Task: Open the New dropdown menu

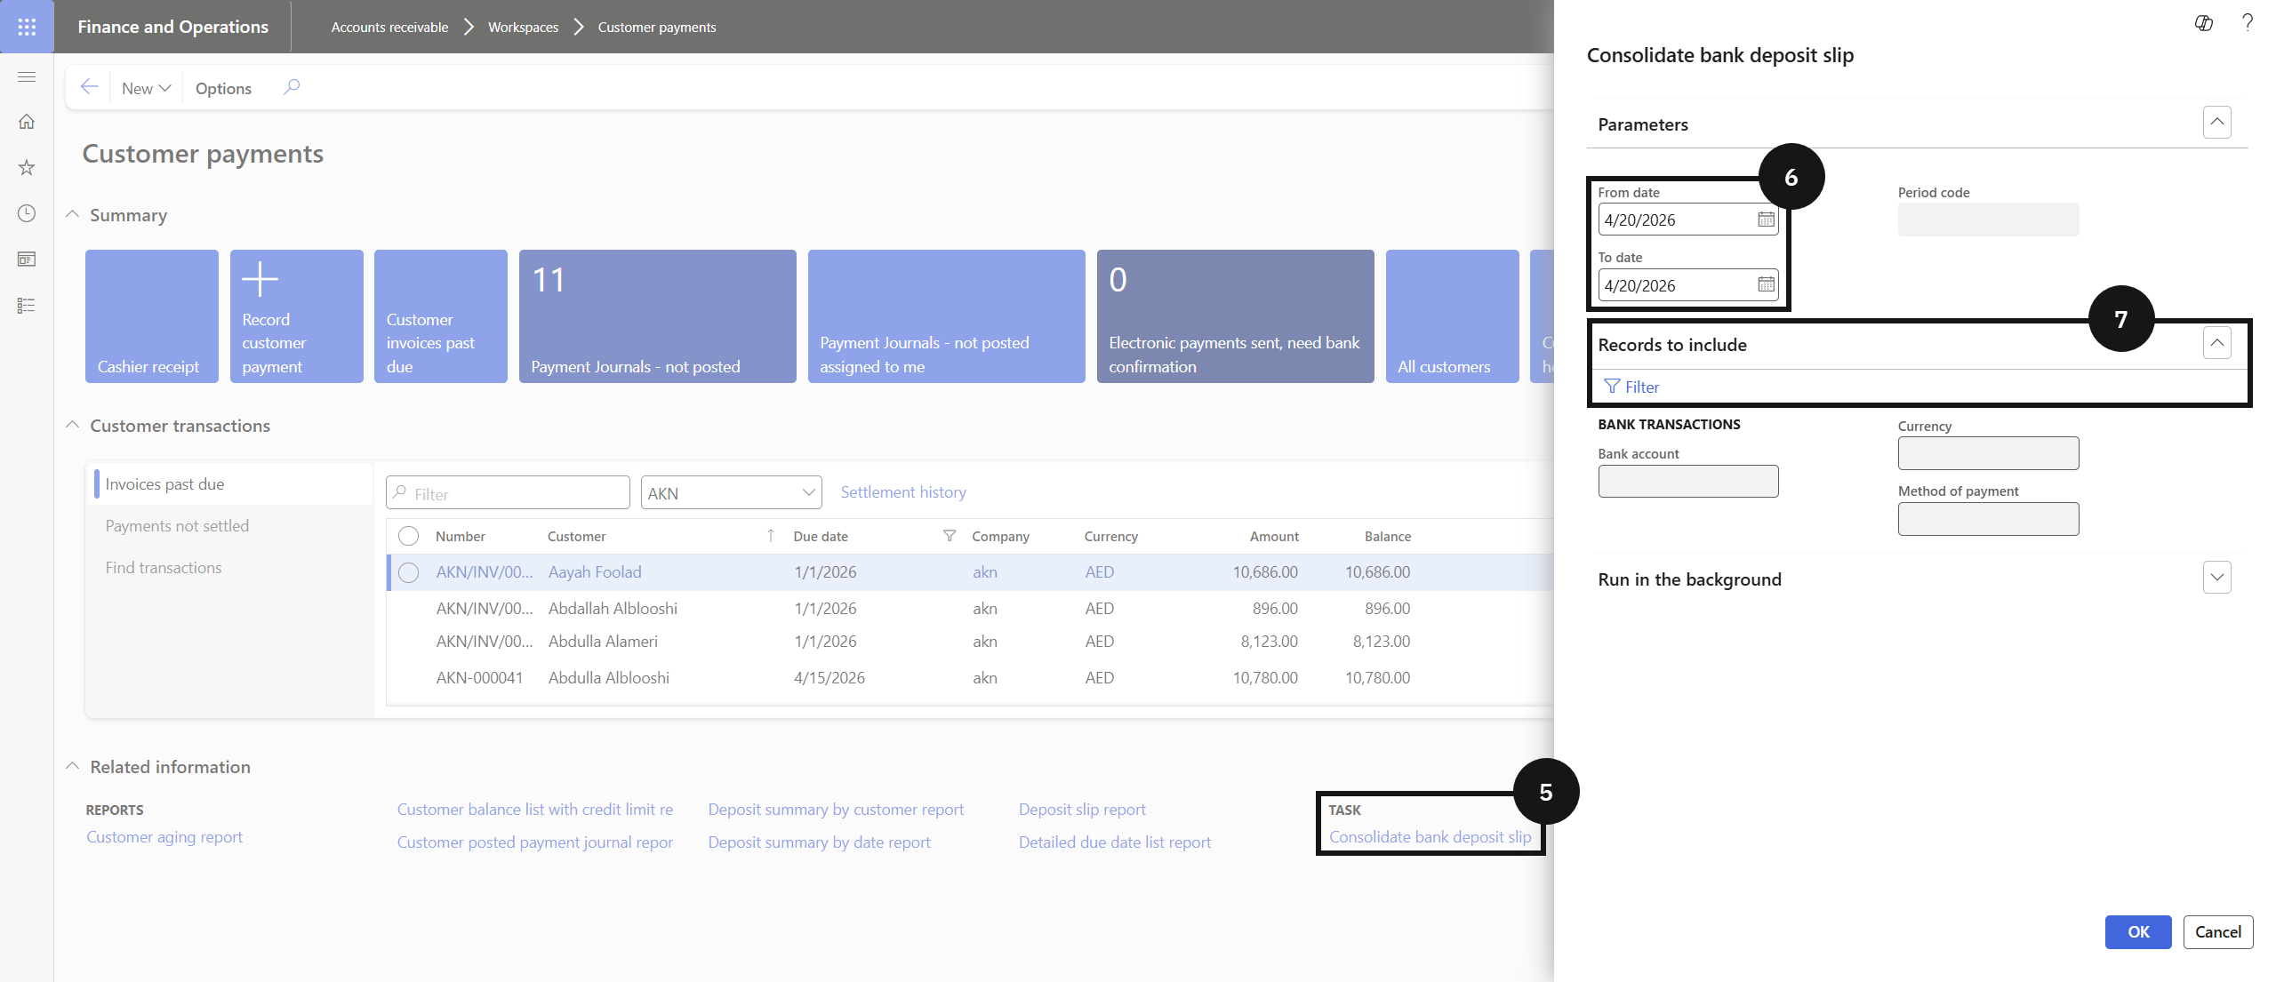Action: pos(146,88)
